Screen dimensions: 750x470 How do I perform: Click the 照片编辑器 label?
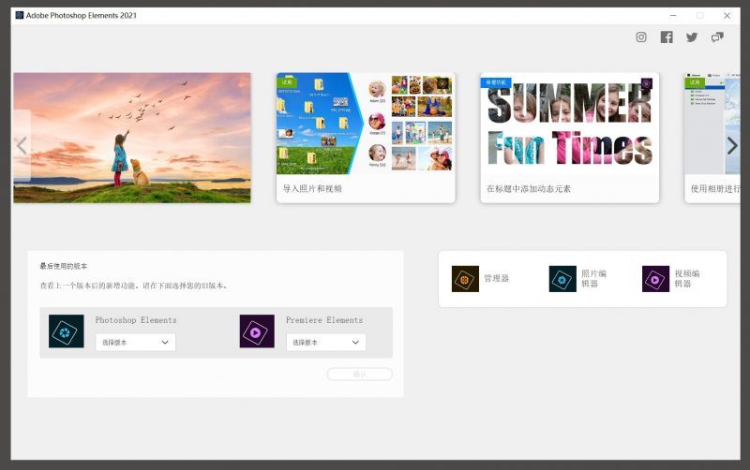click(x=593, y=278)
